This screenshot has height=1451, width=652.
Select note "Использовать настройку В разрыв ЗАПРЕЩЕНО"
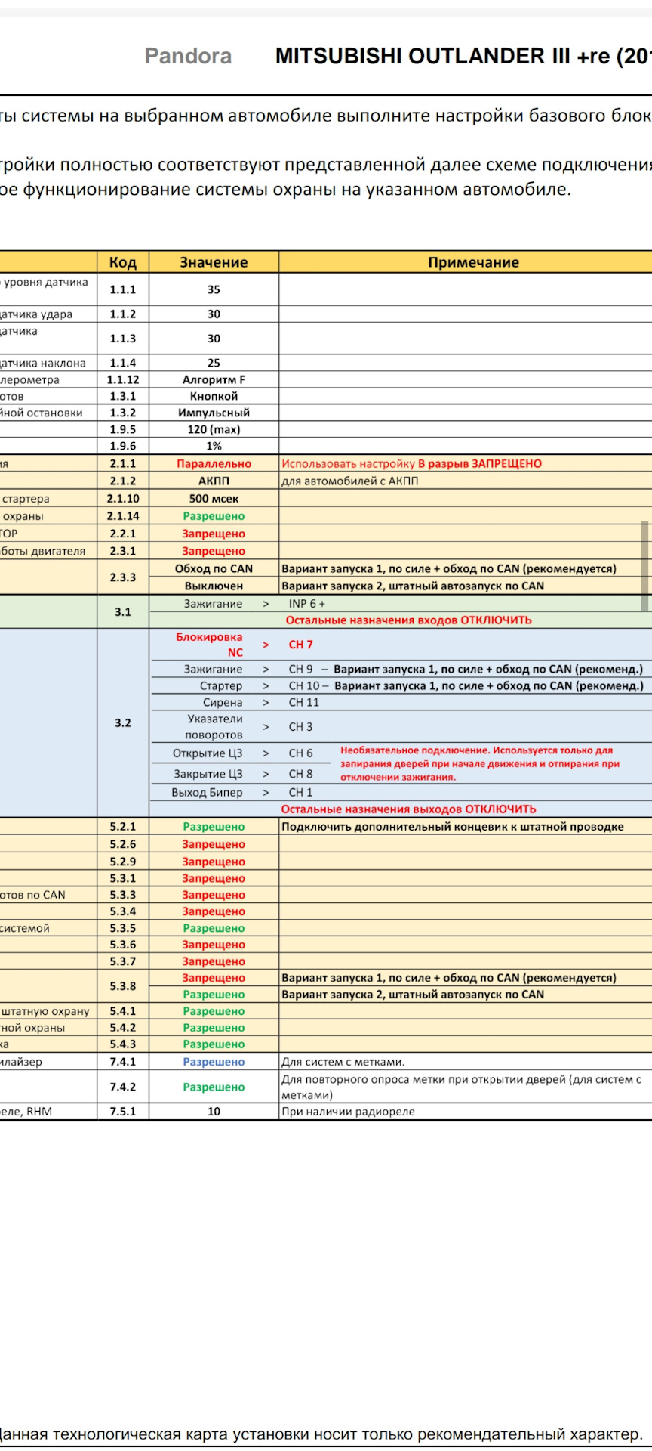tap(411, 464)
